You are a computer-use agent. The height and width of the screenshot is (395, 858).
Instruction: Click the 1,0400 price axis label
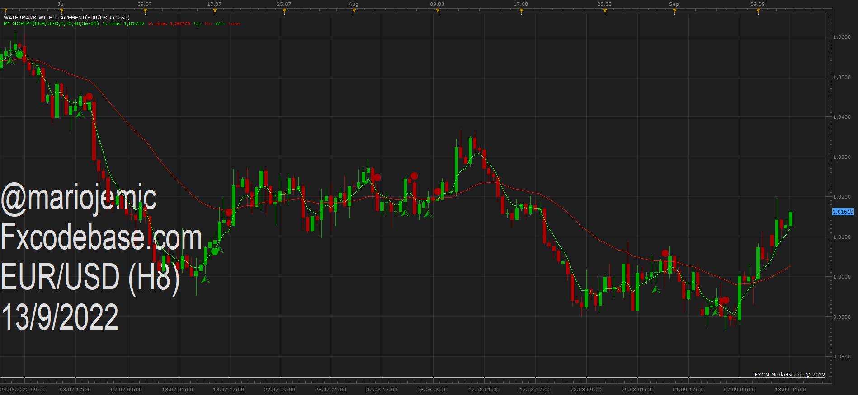(x=842, y=117)
